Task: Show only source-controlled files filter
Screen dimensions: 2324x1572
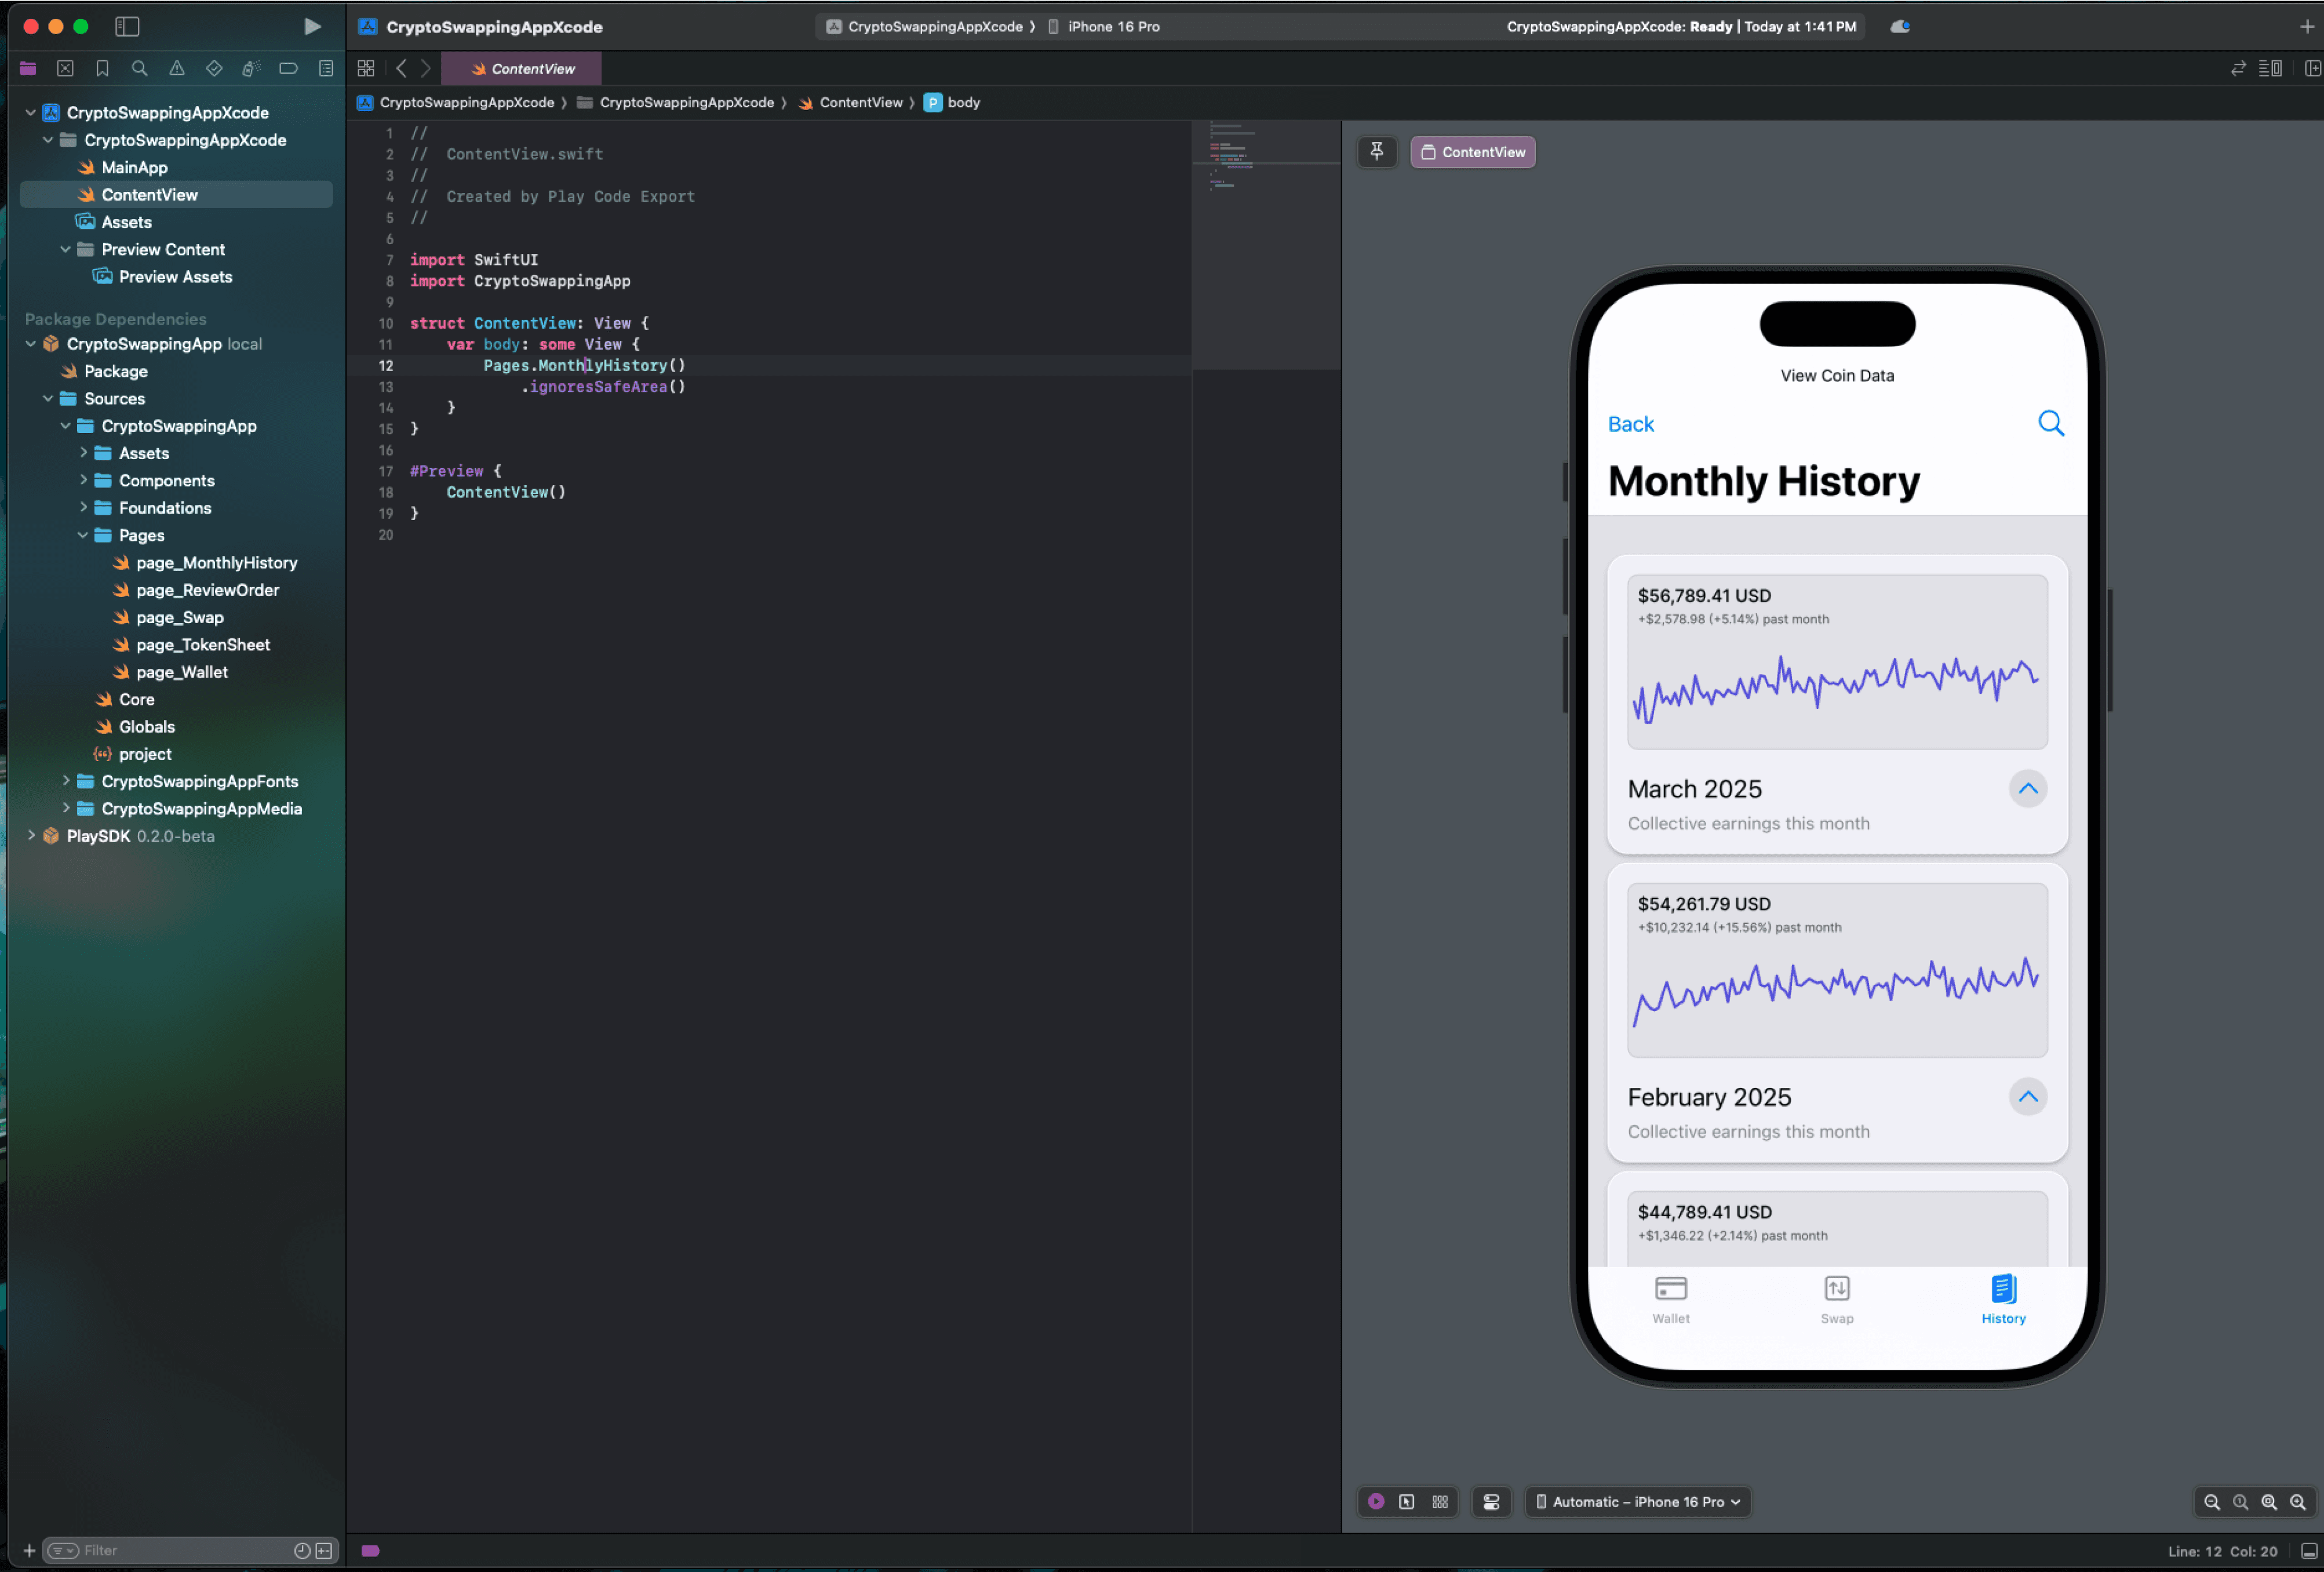Action: tap(324, 1550)
